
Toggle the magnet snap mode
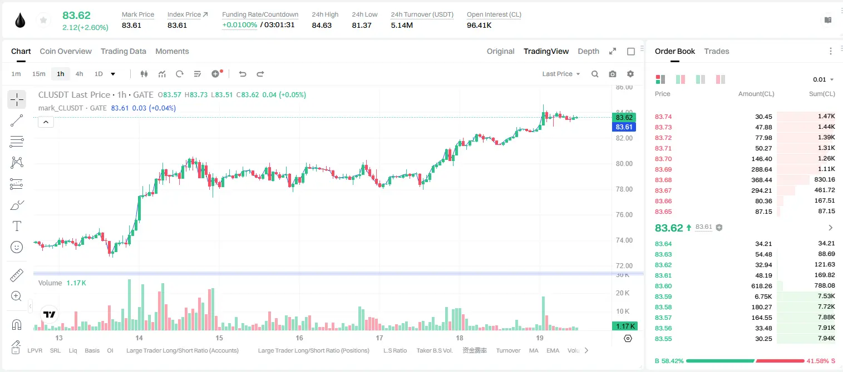pos(17,325)
